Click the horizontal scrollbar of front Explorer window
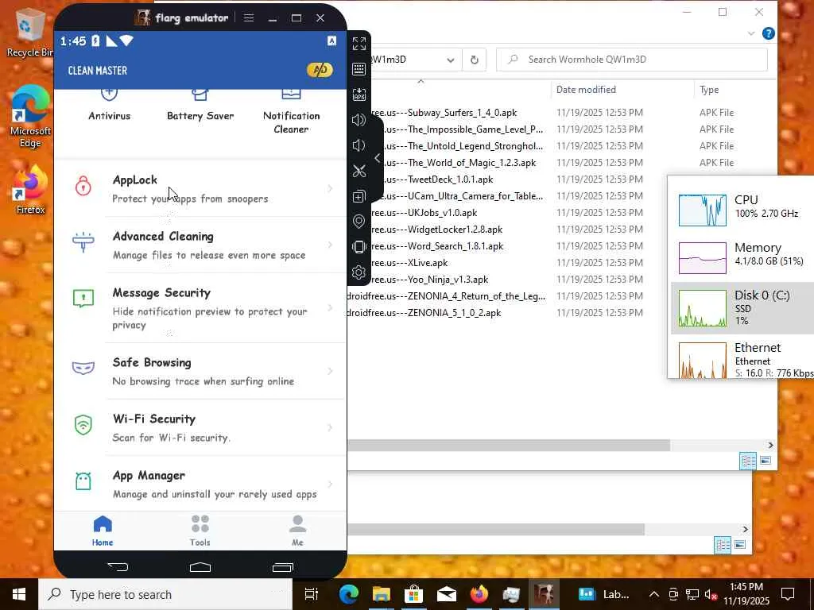 [509, 445]
